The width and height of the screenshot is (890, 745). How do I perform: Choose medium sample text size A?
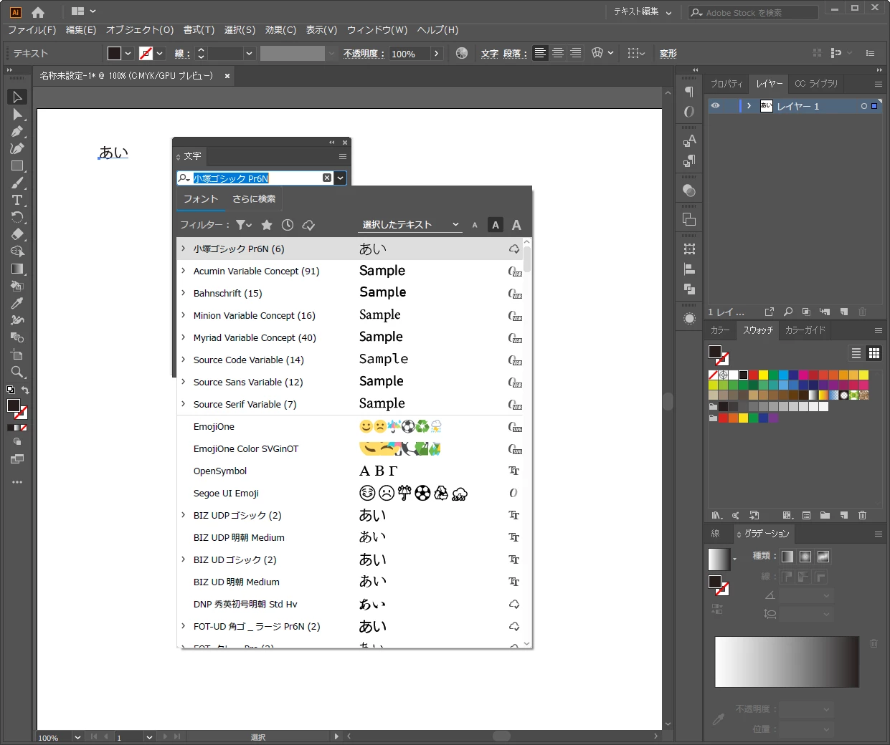496,225
